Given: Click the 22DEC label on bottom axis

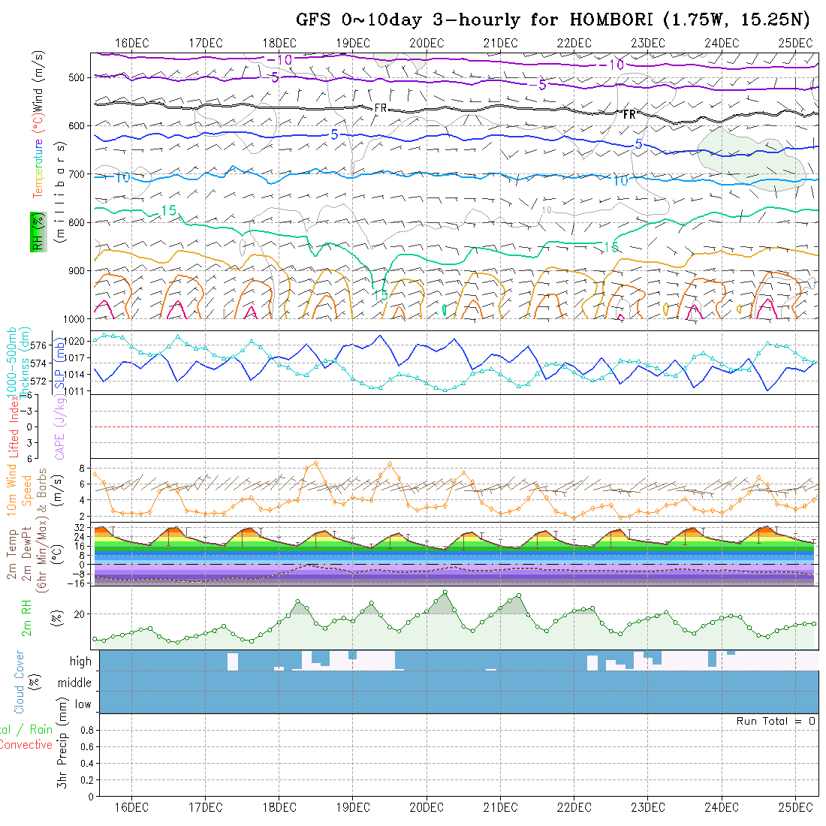Looking at the screenshot, I should [x=574, y=807].
